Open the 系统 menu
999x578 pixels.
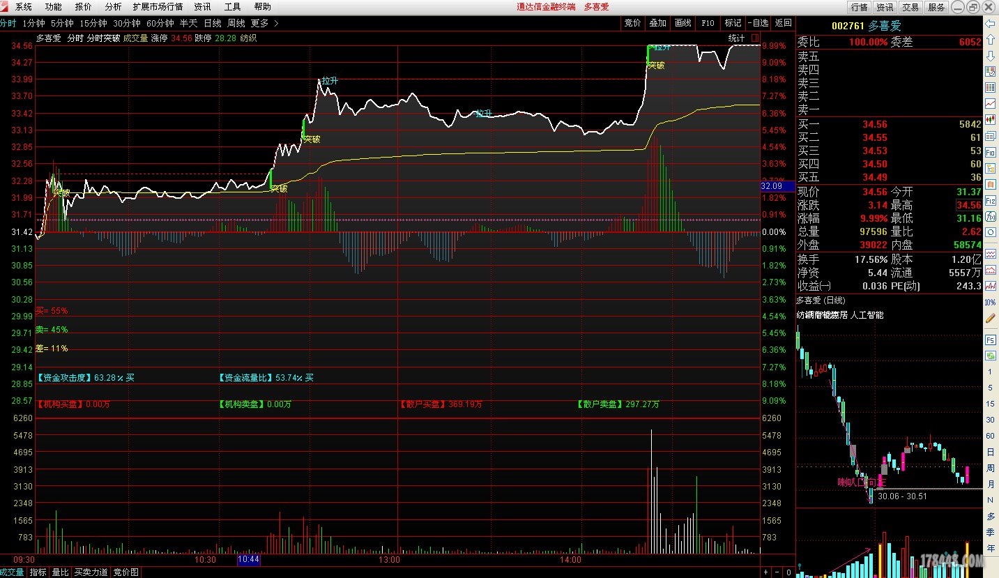coord(24,6)
